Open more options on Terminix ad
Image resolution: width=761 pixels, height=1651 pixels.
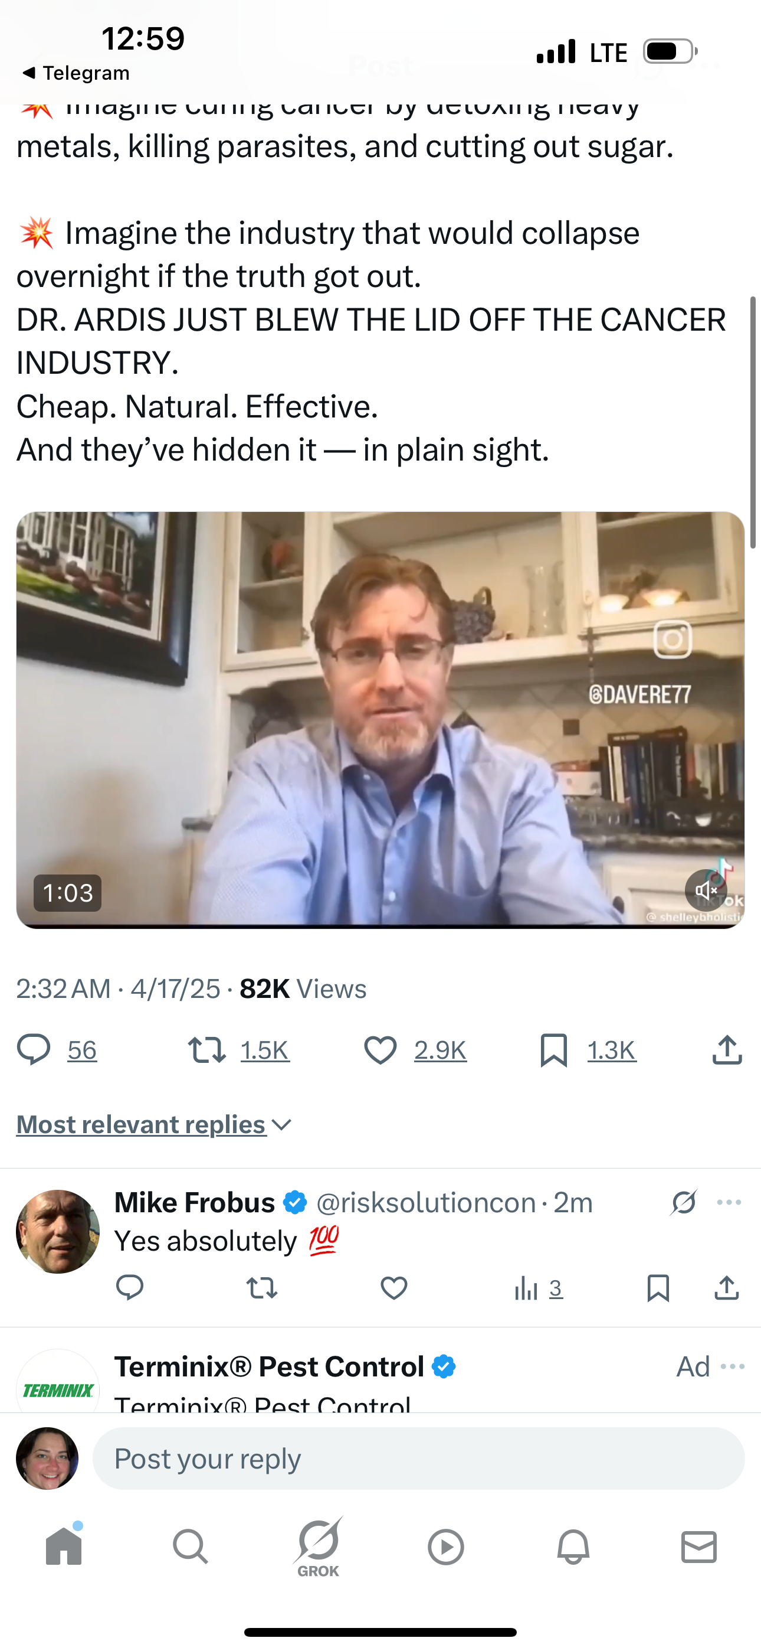point(732,1366)
